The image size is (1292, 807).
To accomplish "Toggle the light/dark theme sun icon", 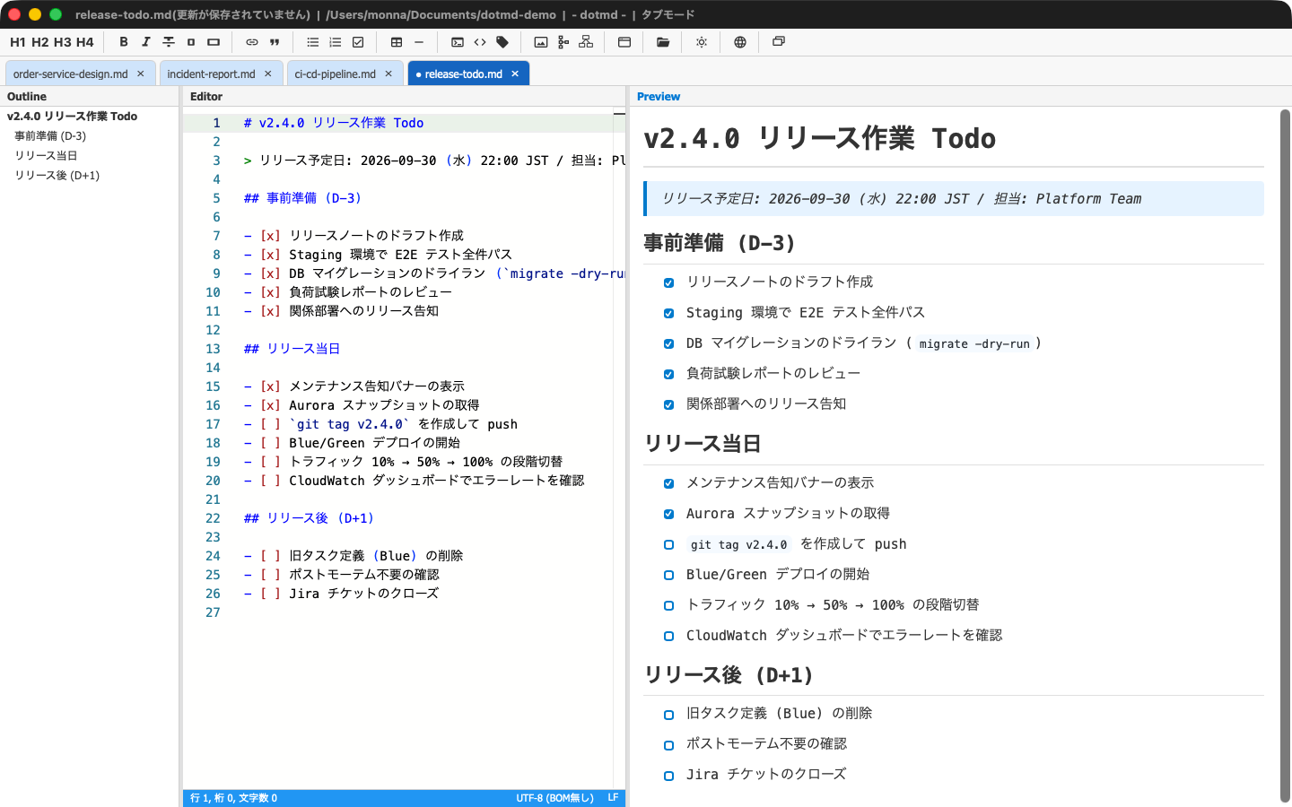I will (702, 42).
